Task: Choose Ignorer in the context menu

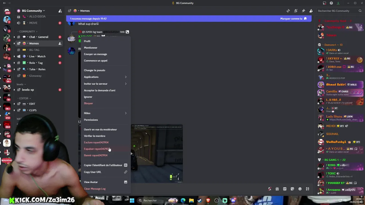Action: tap(105, 97)
